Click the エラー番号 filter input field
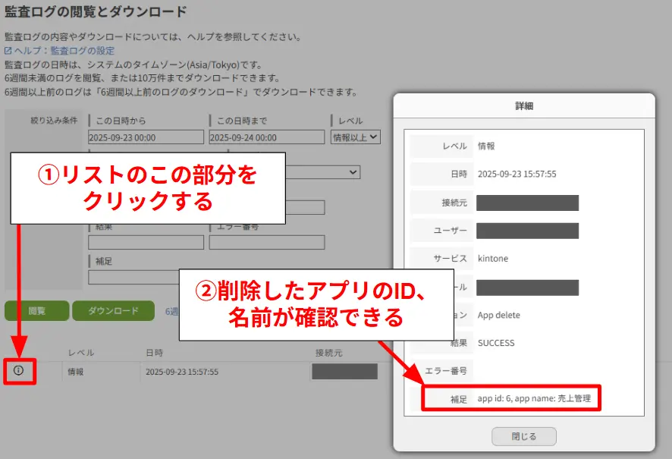This screenshot has height=459, width=672. [x=266, y=242]
